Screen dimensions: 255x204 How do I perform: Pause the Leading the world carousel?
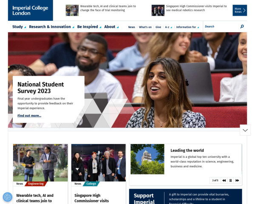pos(230,180)
